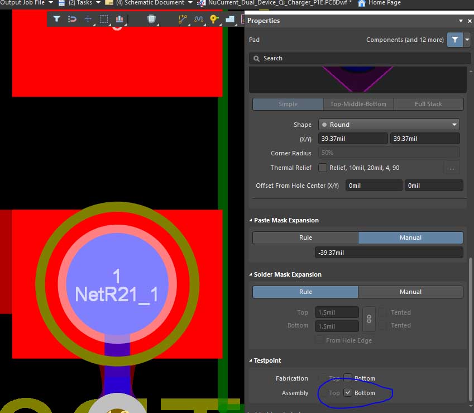Click the solder mask link chain icon
The width and height of the screenshot is (474, 413).
368,319
